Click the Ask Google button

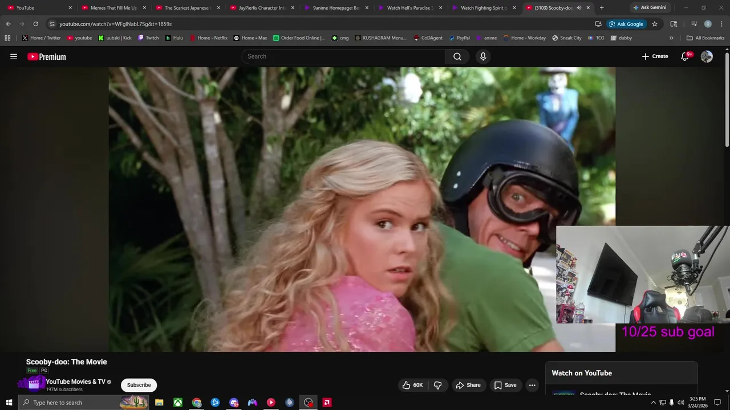point(626,24)
